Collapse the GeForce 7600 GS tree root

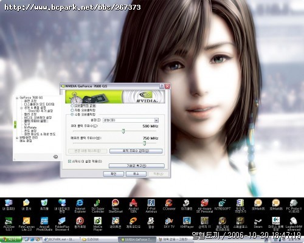[x=17, y=98]
